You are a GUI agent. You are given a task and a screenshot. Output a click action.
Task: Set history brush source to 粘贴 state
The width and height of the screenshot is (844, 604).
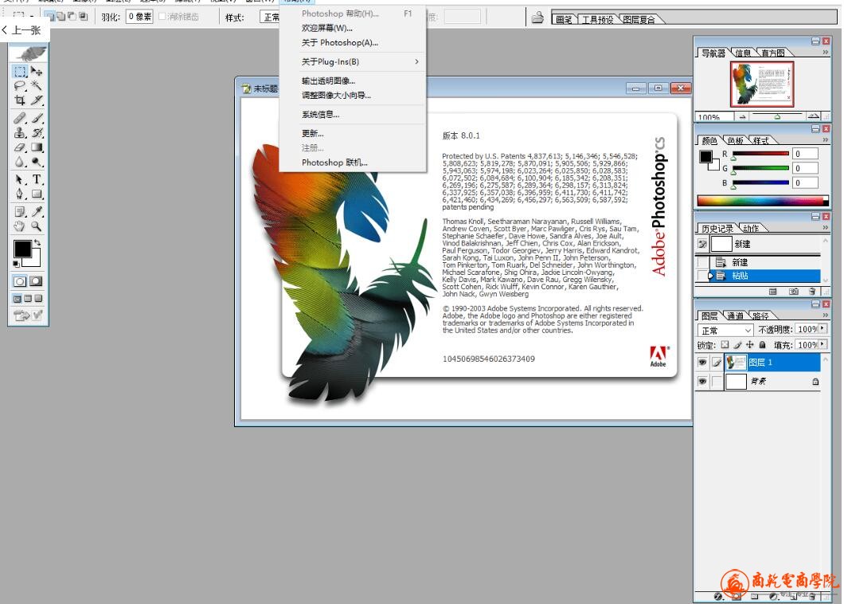click(702, 276)
